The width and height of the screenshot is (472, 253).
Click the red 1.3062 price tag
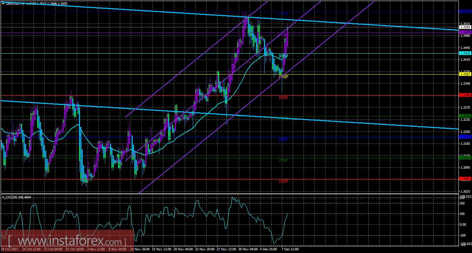click(465, 178)
